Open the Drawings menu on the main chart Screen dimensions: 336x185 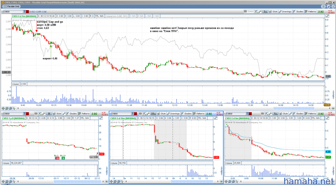tap(285, 12)
